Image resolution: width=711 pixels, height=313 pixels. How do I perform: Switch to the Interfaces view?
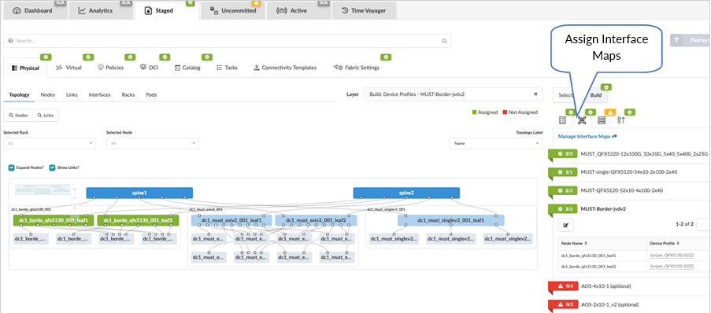99,94
